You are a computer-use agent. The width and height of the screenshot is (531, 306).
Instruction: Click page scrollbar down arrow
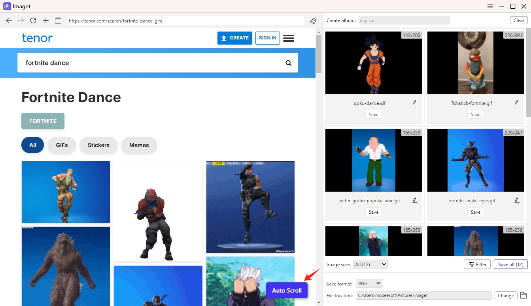pyautogui.click(x=319, y=303)
